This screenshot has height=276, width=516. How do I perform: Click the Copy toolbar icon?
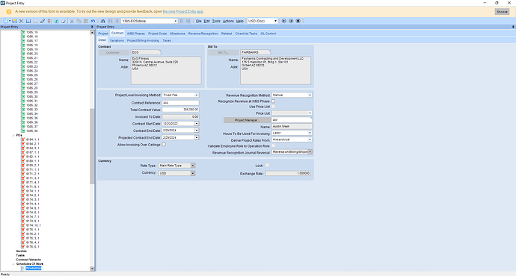(x=79, y=21)
